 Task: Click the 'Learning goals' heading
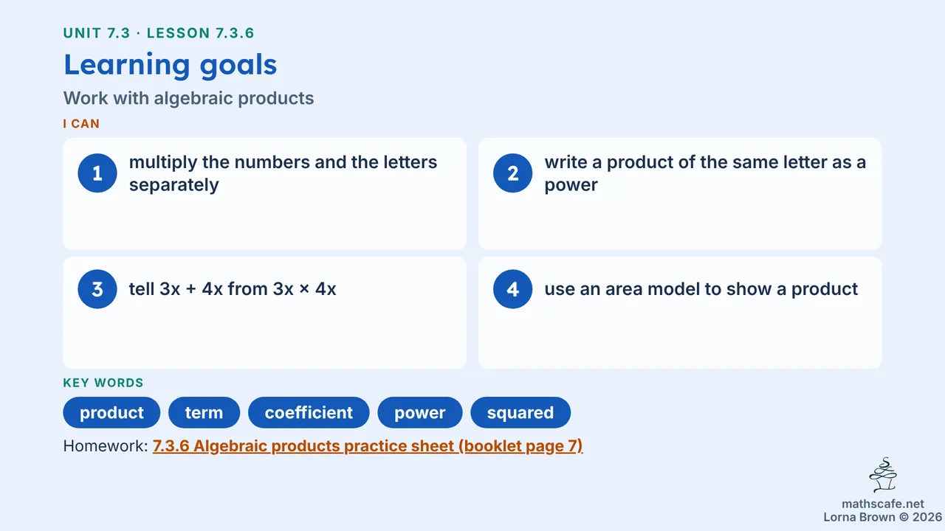click(171, 65)
